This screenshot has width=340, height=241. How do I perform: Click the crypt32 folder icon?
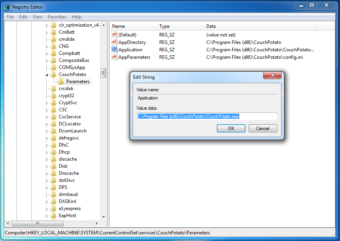54,96
